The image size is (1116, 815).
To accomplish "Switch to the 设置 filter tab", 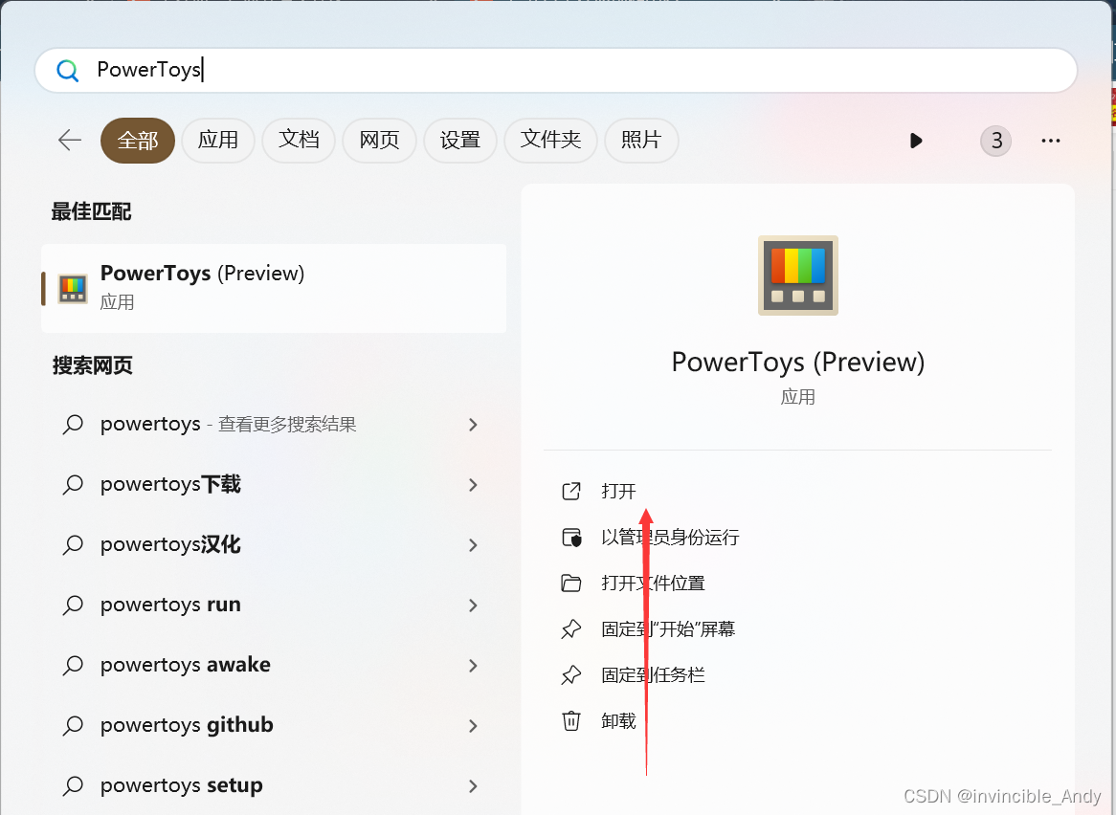I will point(459,140).
